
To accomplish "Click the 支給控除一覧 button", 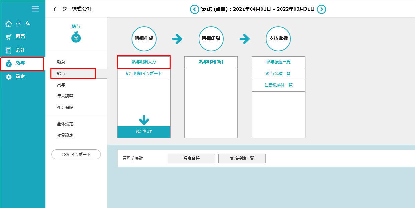I will [242, 158].
